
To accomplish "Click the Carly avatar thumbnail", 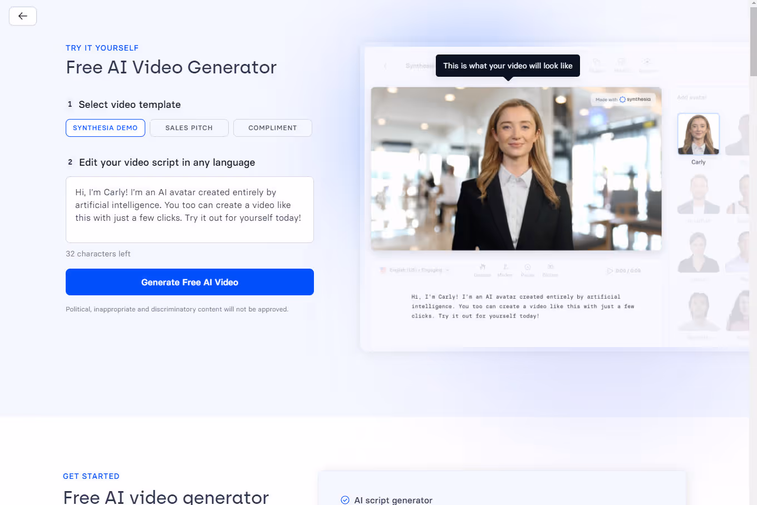I will tap(699, 134).
